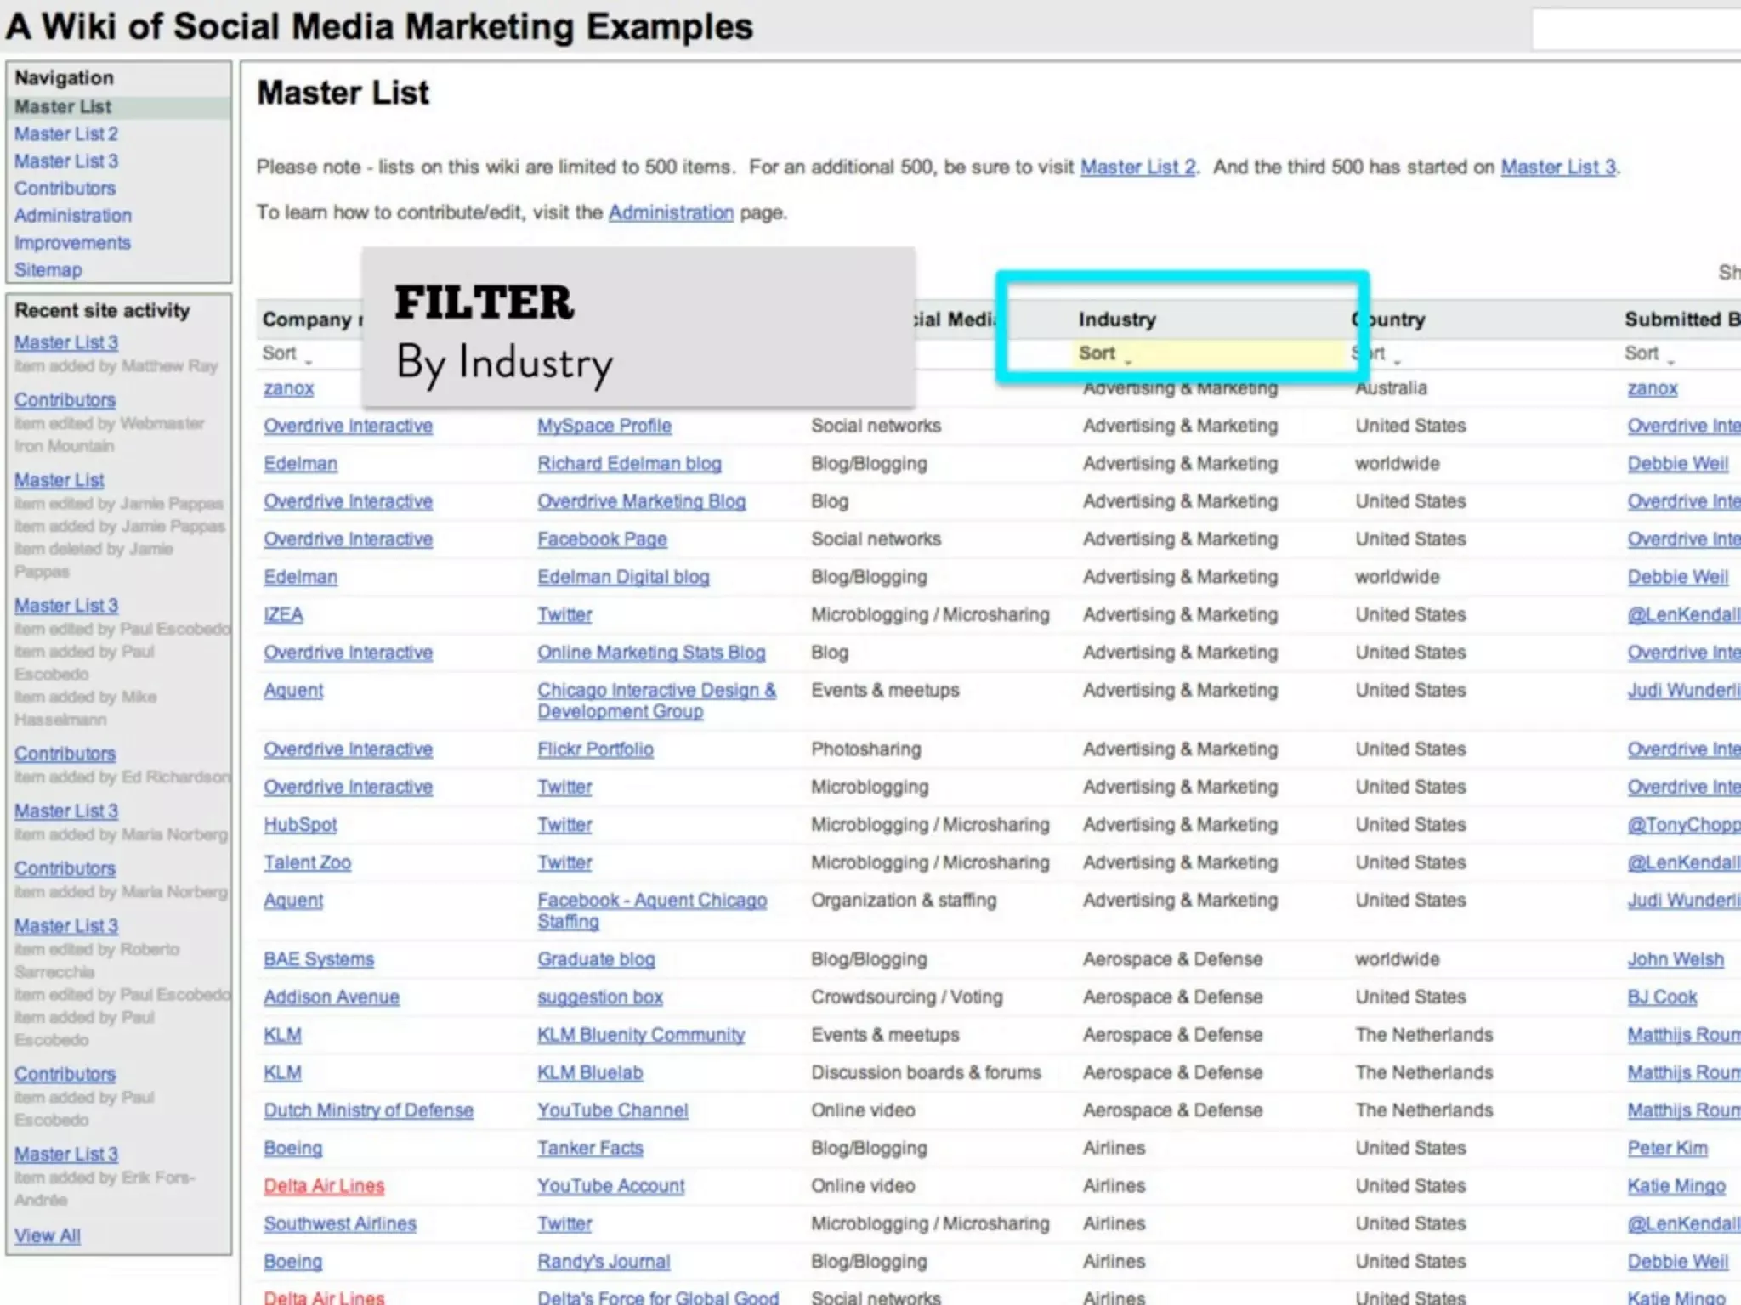Open the Dutch Ministry of Defense link
This screenshot has height=1305, width=1741.
coord(368,1110)
